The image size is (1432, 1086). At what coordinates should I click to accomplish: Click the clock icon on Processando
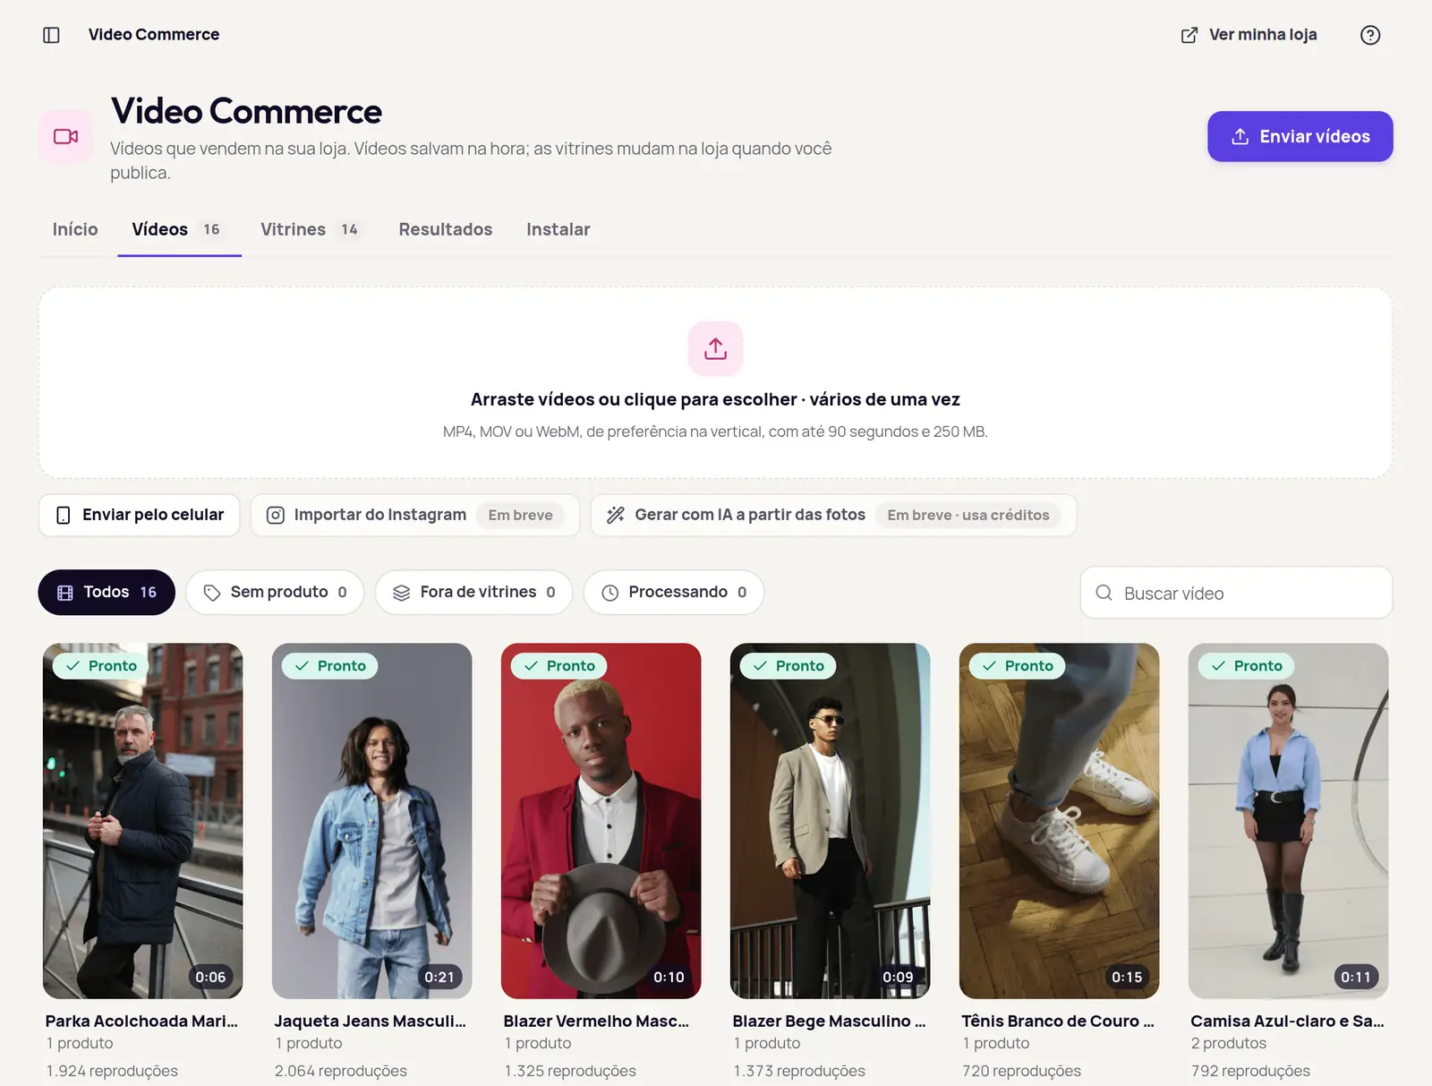point(610,593)
